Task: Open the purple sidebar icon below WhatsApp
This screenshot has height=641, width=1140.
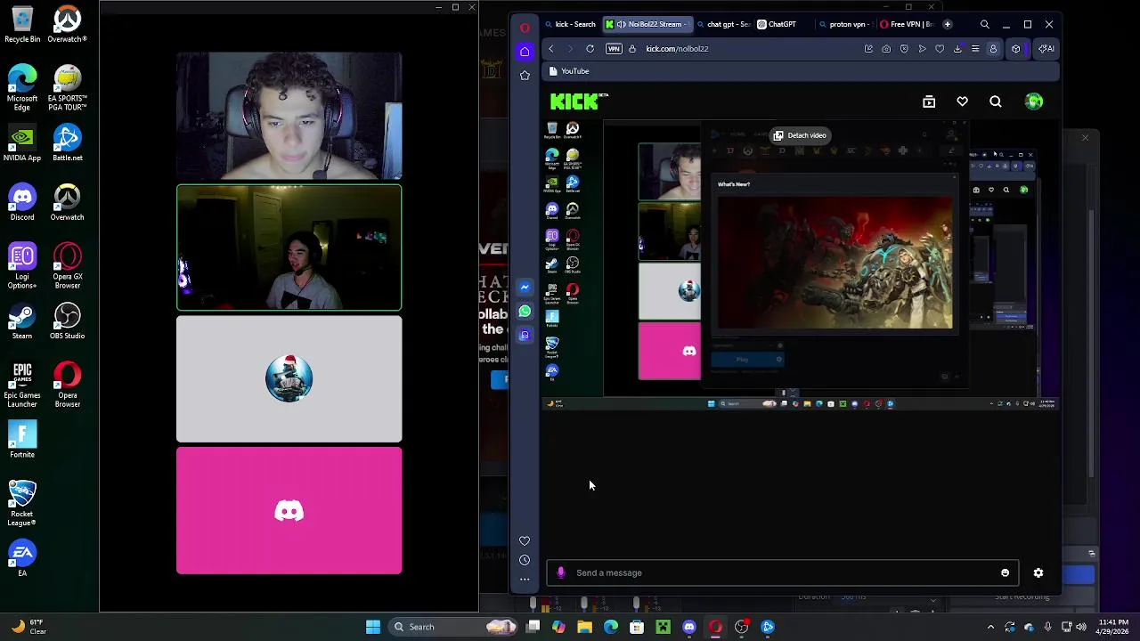Action: point(525,336)
